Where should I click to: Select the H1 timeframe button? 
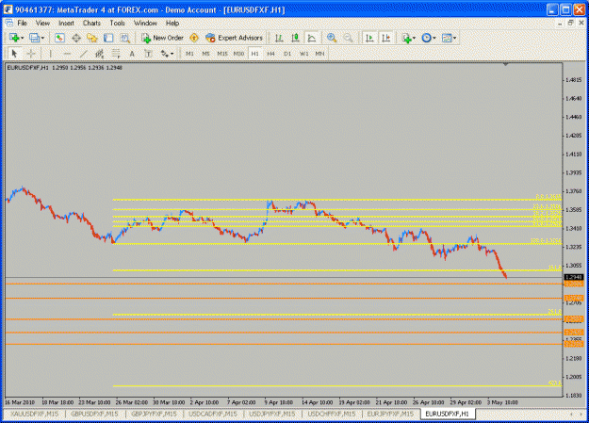(255, 54)
